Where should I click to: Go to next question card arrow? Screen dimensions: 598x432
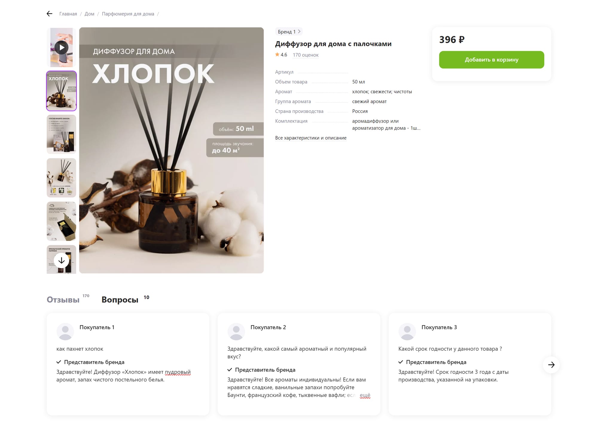pos(551,365)
